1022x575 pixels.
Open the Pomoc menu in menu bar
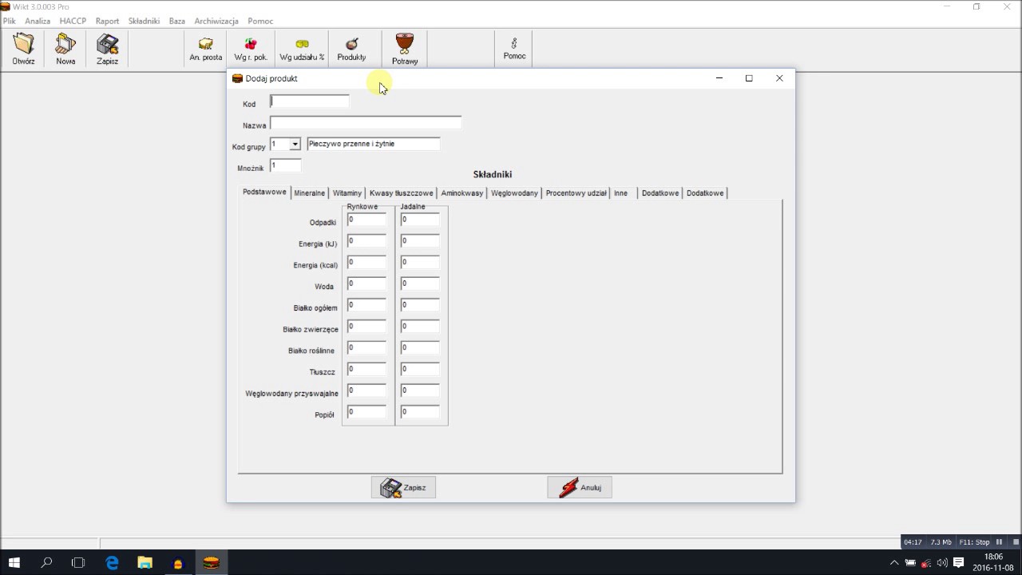(x=260, y=21)
